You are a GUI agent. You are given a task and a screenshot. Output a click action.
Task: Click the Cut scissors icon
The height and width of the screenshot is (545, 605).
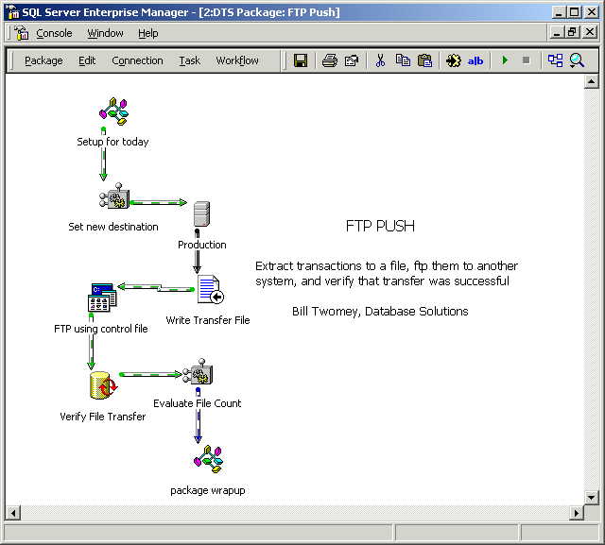coord(380,60)
